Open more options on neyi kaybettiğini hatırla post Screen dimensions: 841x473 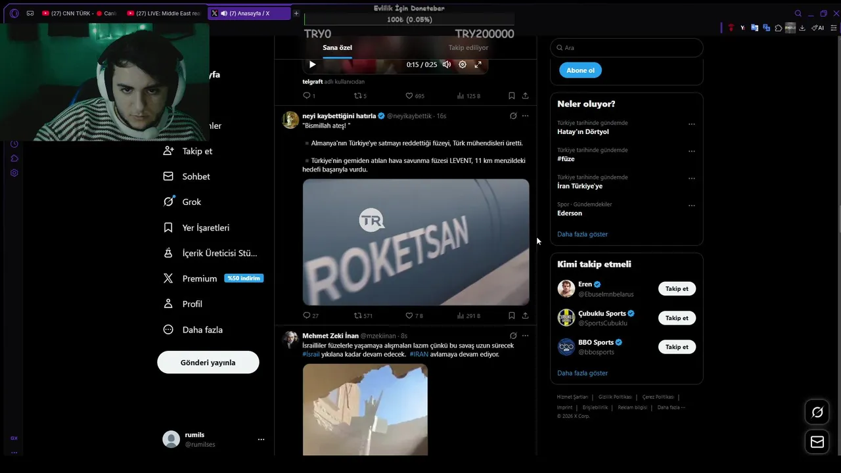pos(525,116)
